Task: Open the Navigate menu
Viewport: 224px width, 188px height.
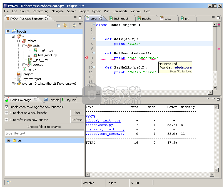Action: coord(58,11)
